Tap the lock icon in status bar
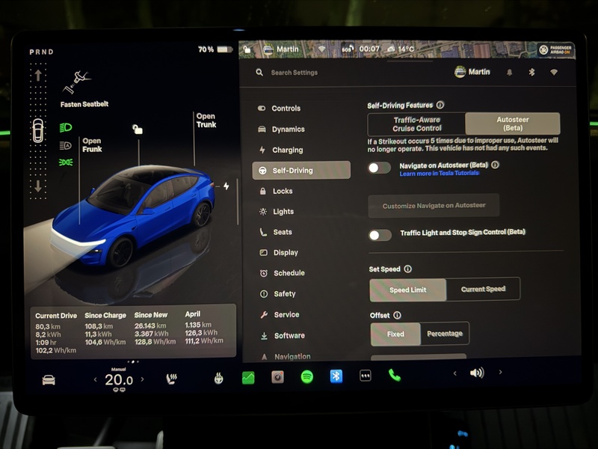Viewport: 598px width, 449px height. point(247,49)
